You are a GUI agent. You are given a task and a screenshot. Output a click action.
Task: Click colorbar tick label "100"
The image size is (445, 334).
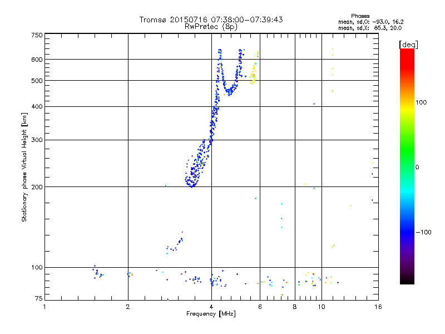[421, 102]
